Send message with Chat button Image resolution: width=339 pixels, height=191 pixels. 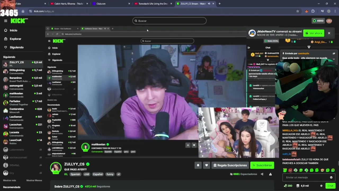pos(330,186)
